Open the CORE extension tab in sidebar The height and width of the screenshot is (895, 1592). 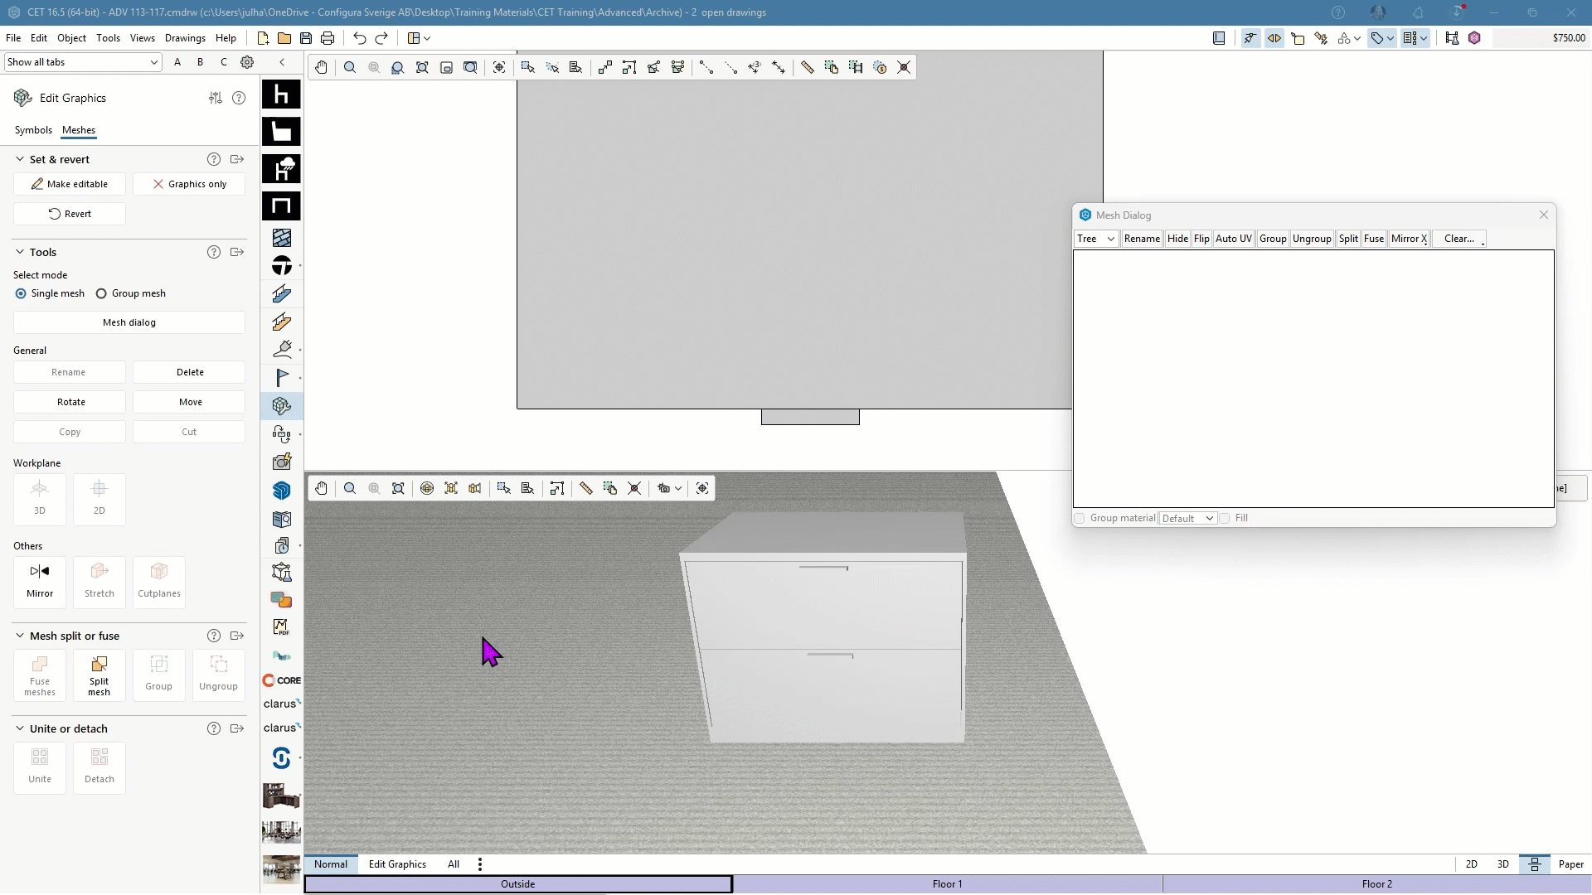click(x=281, y=680)
